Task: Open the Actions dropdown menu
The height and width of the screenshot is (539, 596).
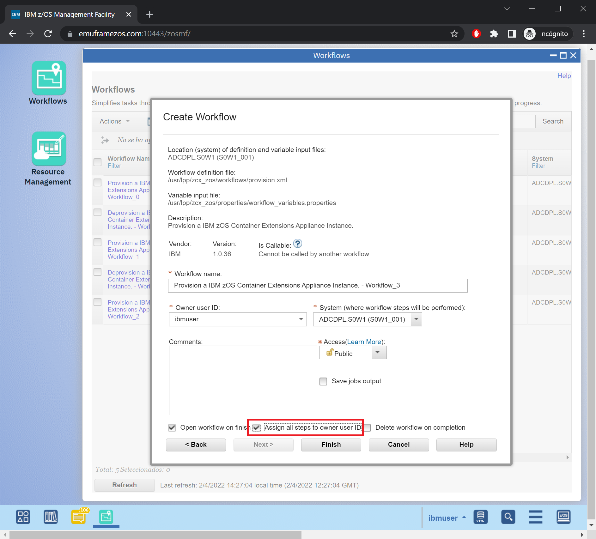Action: coord(115,121)
